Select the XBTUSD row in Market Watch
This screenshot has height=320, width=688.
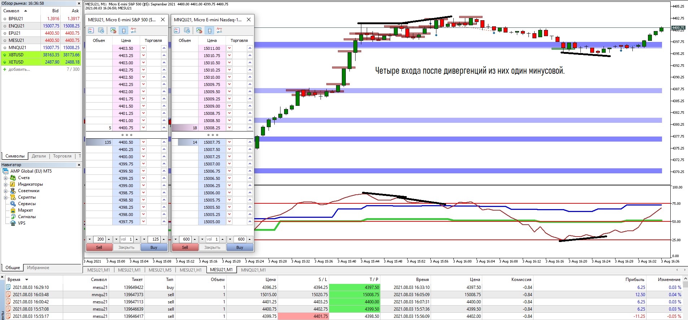[41, 55]
